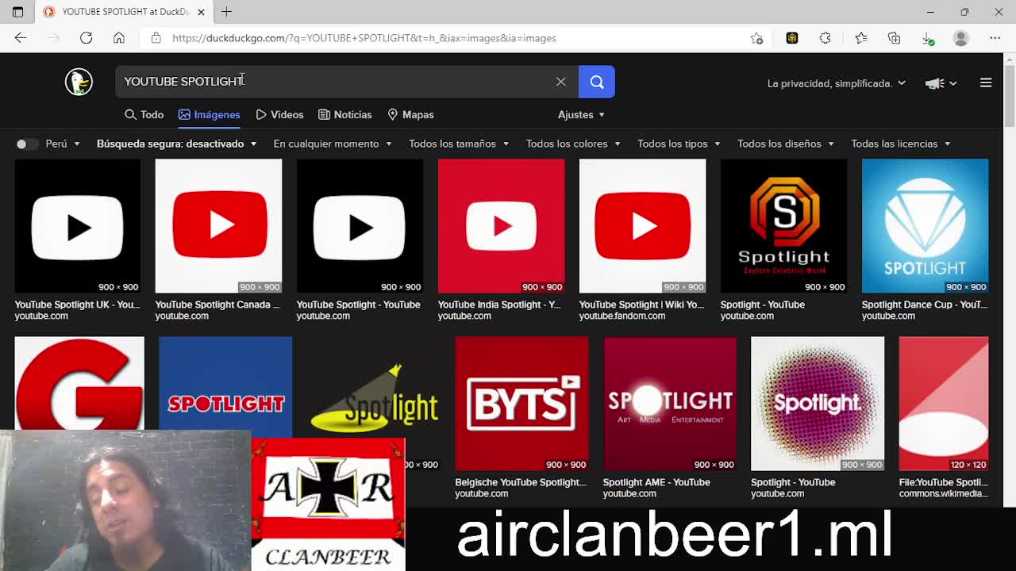1016x571 pixels.
Task: Click File:YouTube Spotli... title link
Action: [943, 482]
